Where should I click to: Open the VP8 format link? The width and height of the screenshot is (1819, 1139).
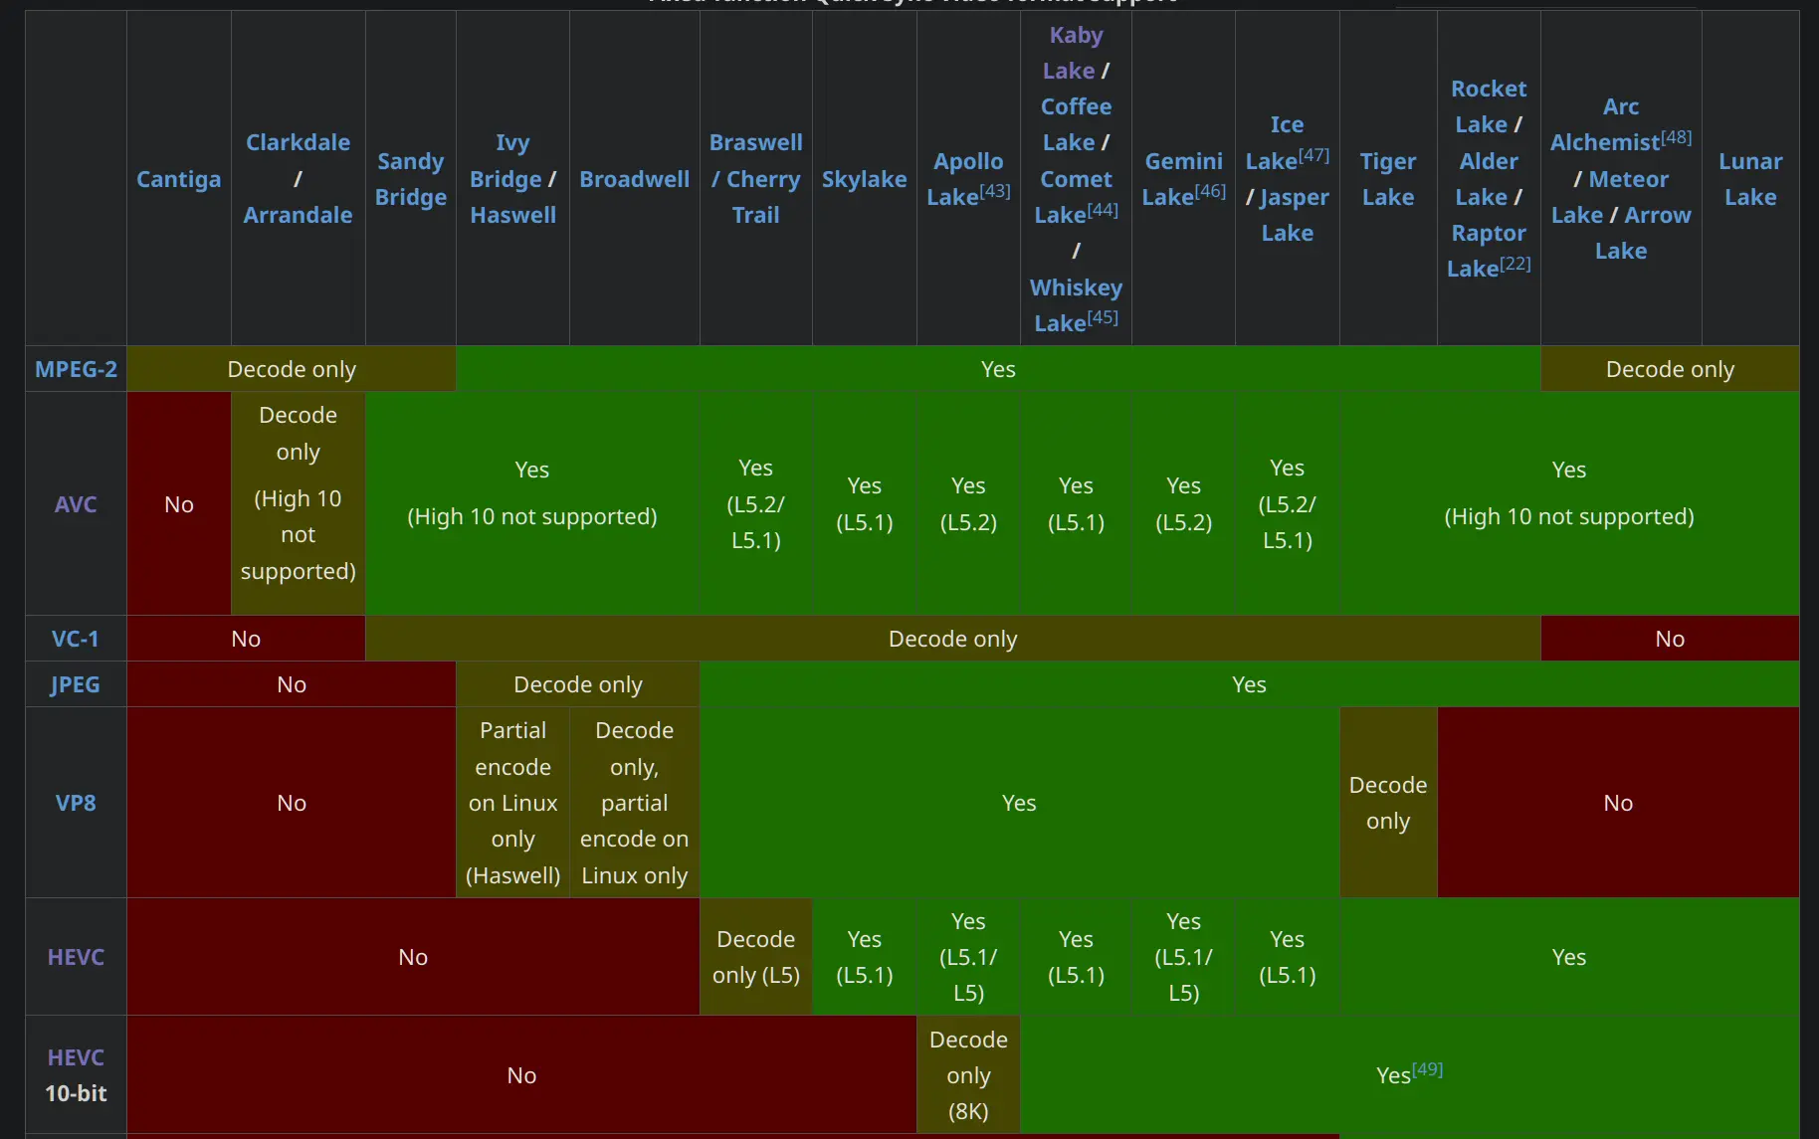[x=76, y=803]
